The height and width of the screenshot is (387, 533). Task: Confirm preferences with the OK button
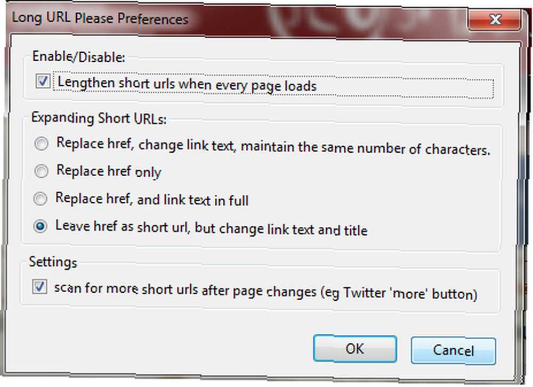pos(355,349)
